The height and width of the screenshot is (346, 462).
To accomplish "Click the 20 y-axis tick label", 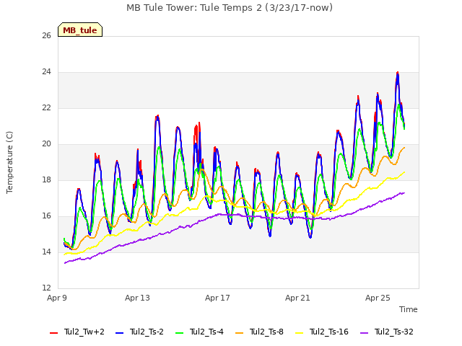I will click(x=46, y=144).
